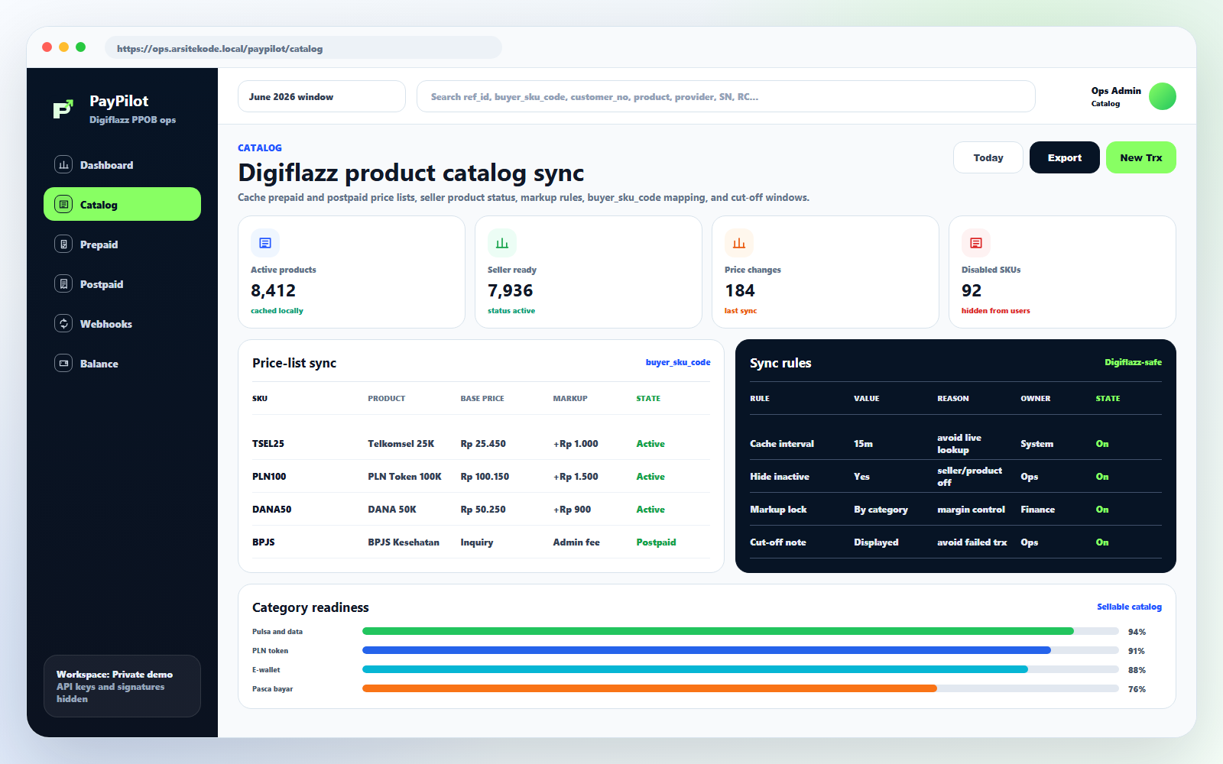Go to the Webhooks sidebar icon
The width and height of the screenshot is (1223, 764).
63,323
